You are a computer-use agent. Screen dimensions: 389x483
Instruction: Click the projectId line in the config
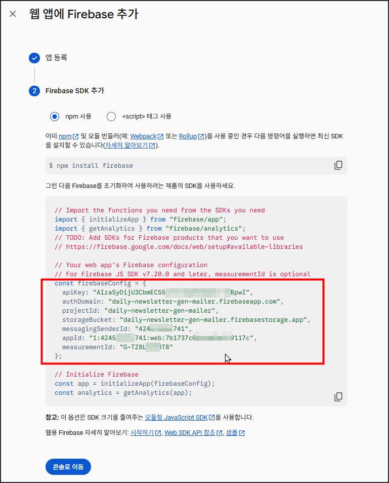tap(140, 311)
